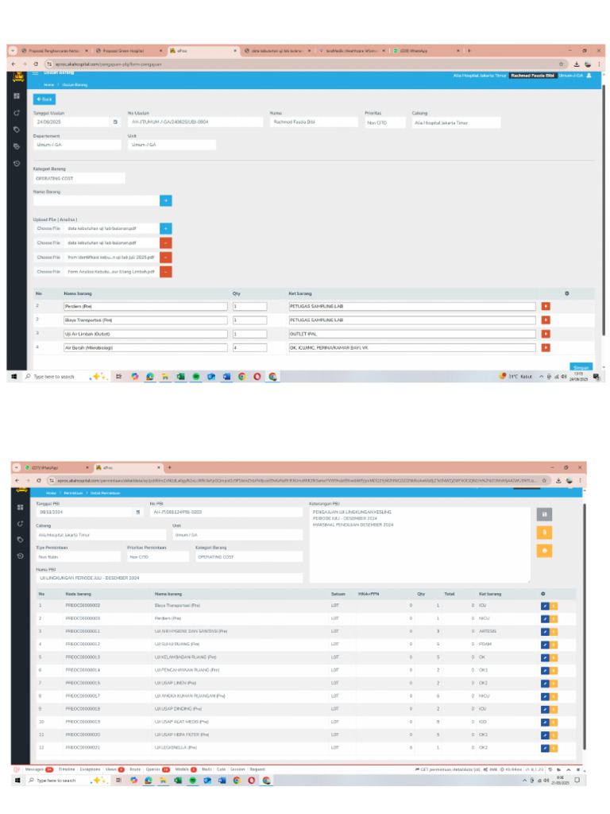Click the vertical scrollbar of Detail Permintaan page
This screenshot has height=814, width=610.
tap(585, 626)
